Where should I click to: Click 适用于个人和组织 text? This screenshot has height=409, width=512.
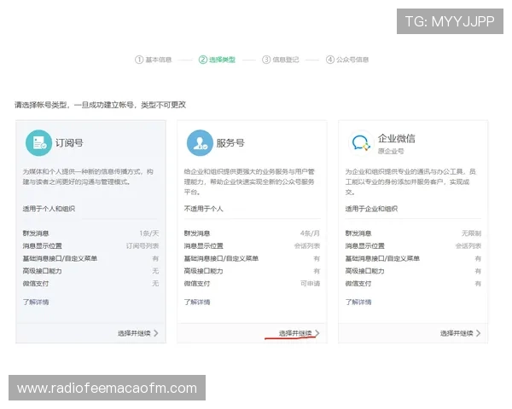(x=49, y=209)
